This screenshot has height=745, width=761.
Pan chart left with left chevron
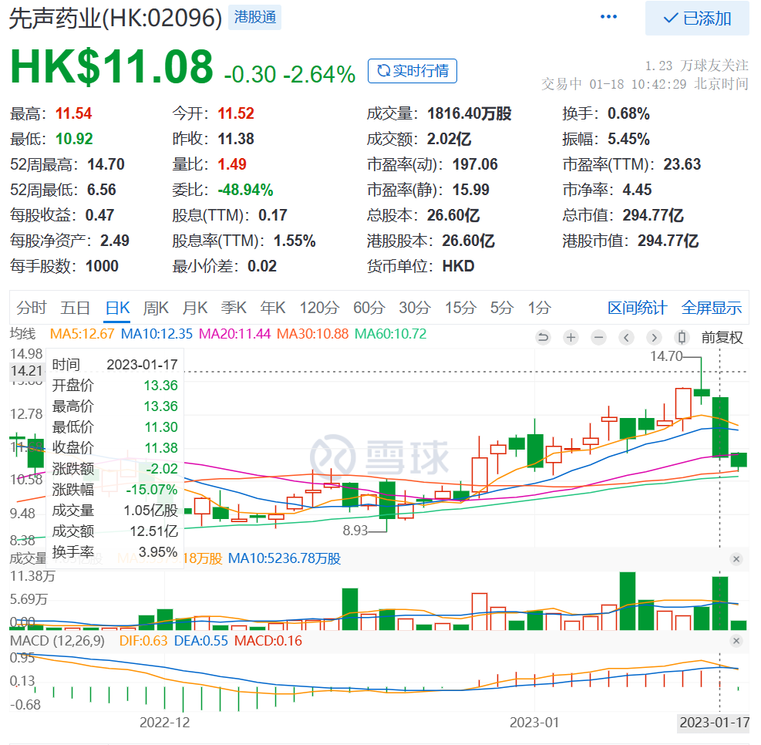coord(626,337)
